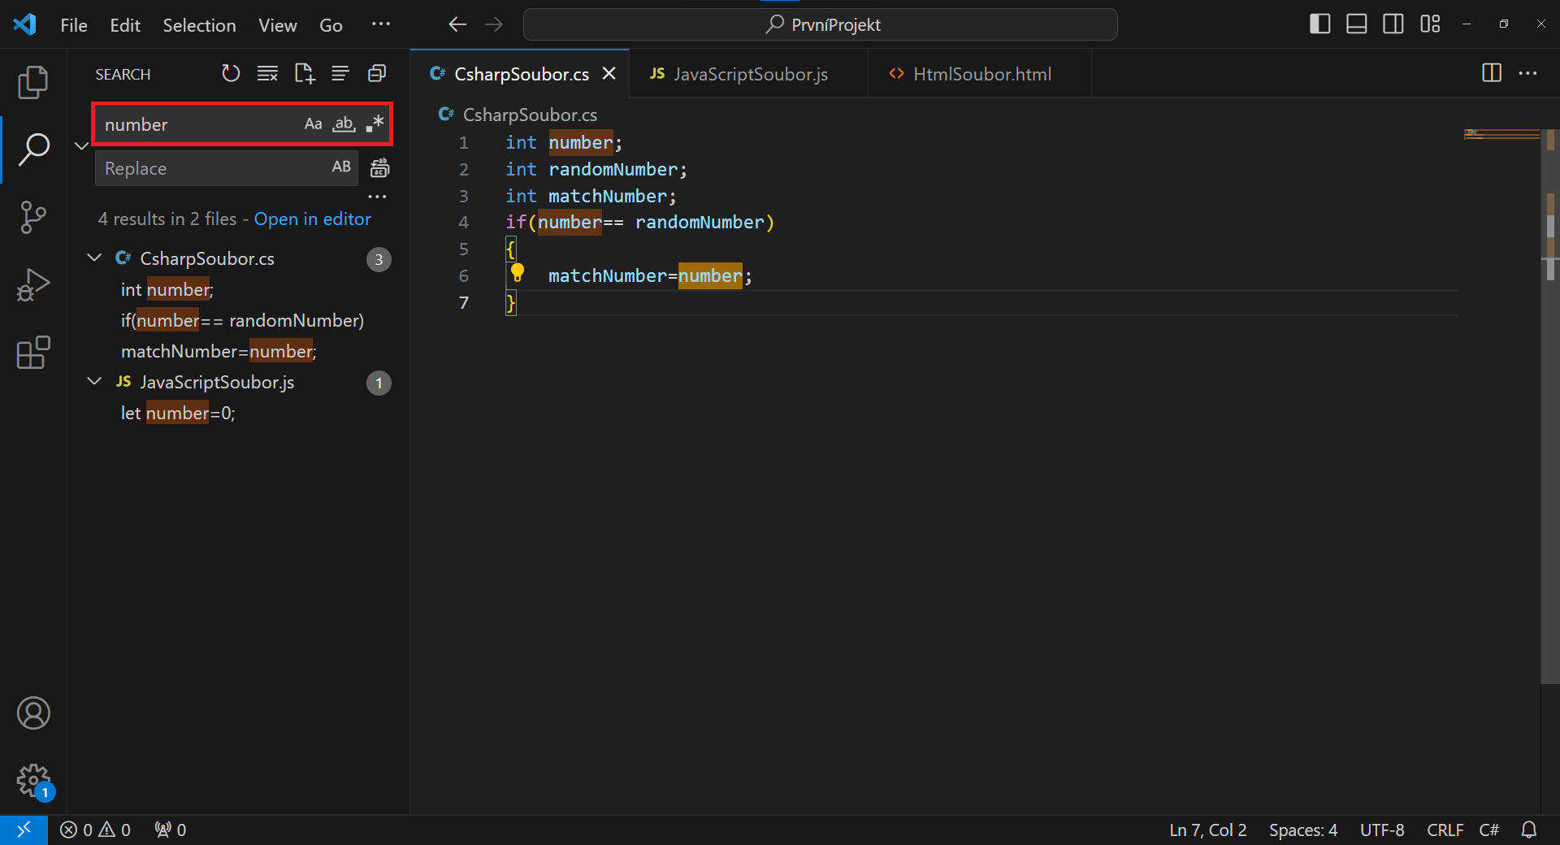Screen dimensions: 1560x845
Task: Enable Match Case in search
Action: (x=314, y=123)
